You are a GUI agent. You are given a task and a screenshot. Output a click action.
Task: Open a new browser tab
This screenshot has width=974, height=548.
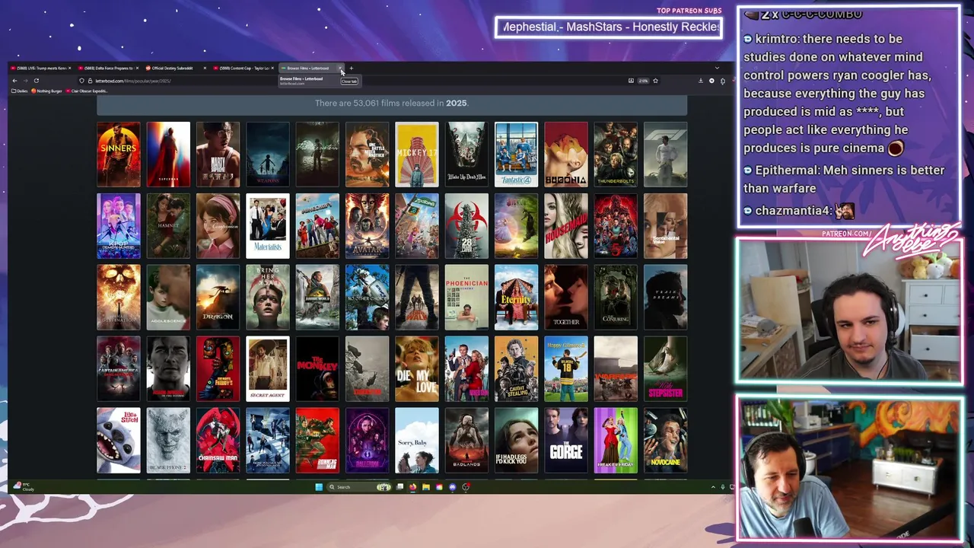pos(351,68)
